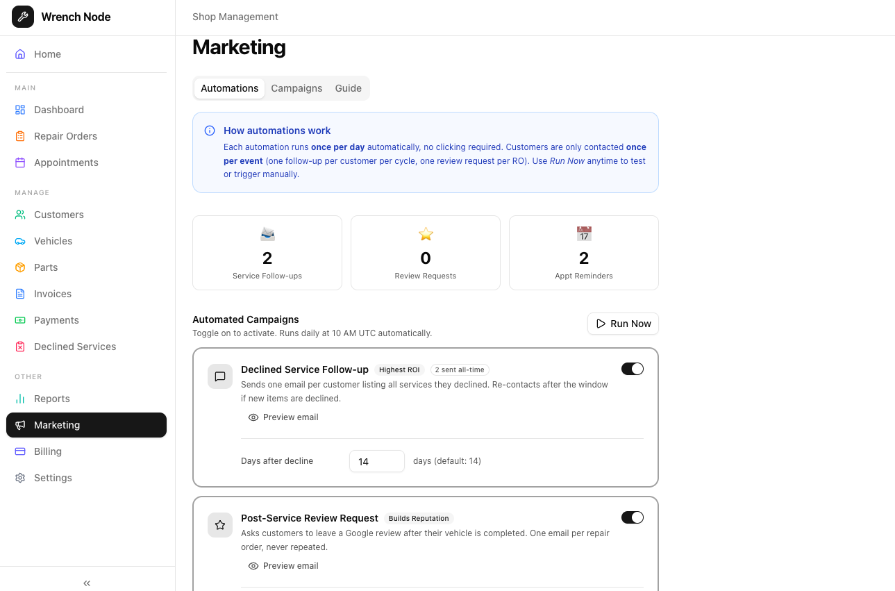Image resolution: width=895 pixels, height=591 pixels.
Task: Collapse the sidebar using double chevron
Action: click(87, 583)
